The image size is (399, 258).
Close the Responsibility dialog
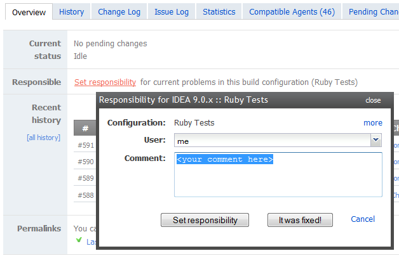(373, 100)
